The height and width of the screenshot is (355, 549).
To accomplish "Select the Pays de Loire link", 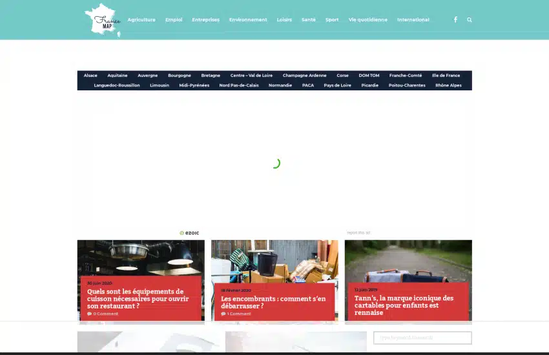I will pos(337,85).
